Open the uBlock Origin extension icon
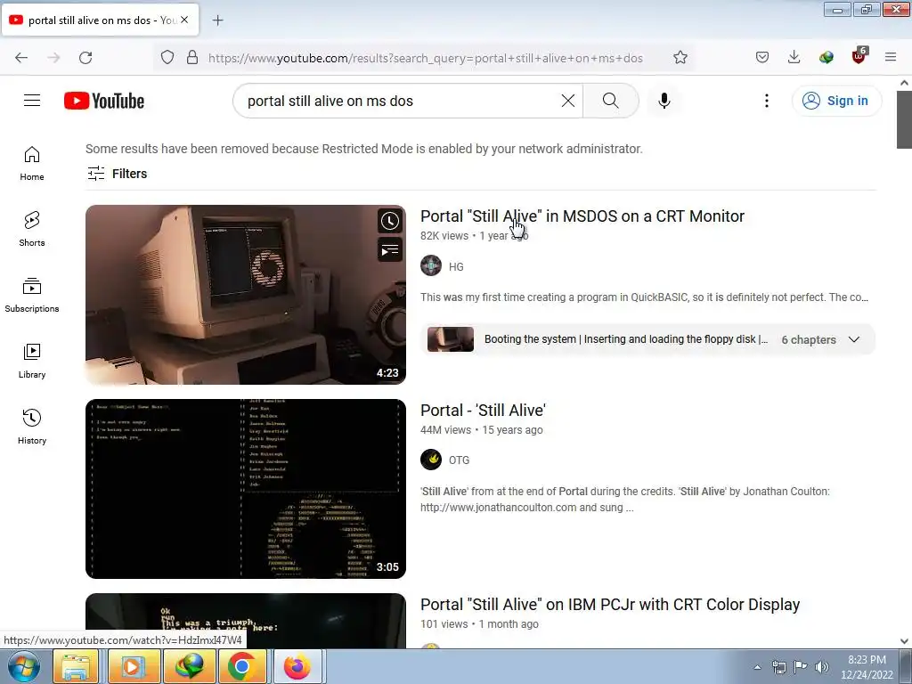912x684 pixels. (x=859, y=56)
